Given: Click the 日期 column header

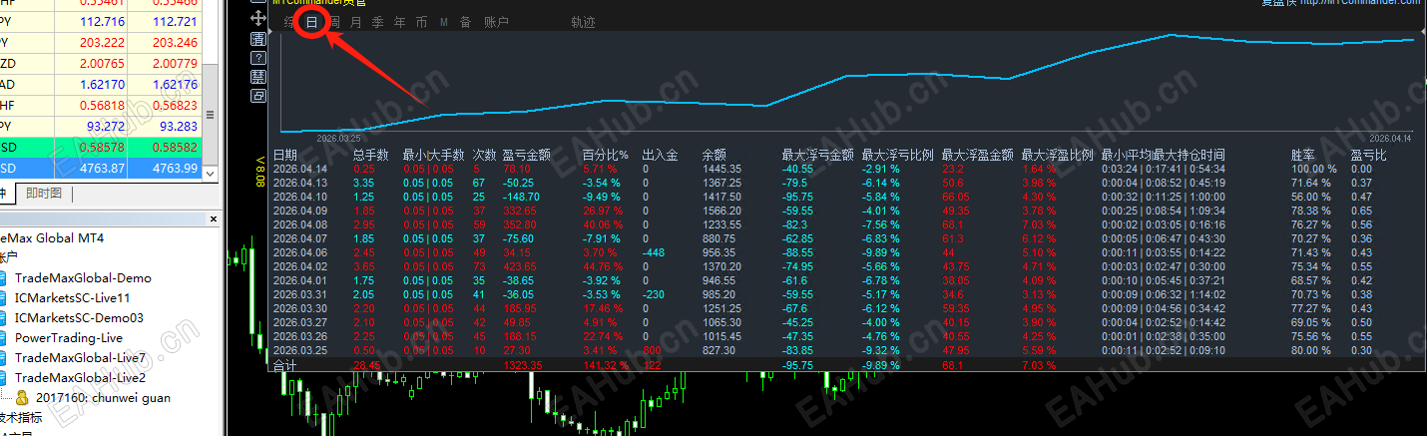Looking at the screenshot, I should pos(284,156).
